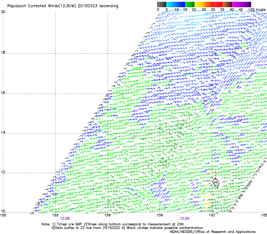The height and width of the screenshot is (234, 267).
Task: Pick the yellow 20-25 knot legend segment
Action: 199,4
